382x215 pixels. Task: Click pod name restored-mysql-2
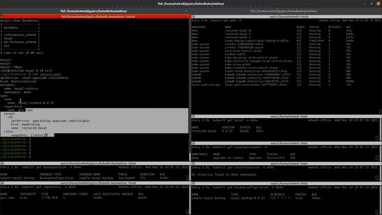point(238,37)
